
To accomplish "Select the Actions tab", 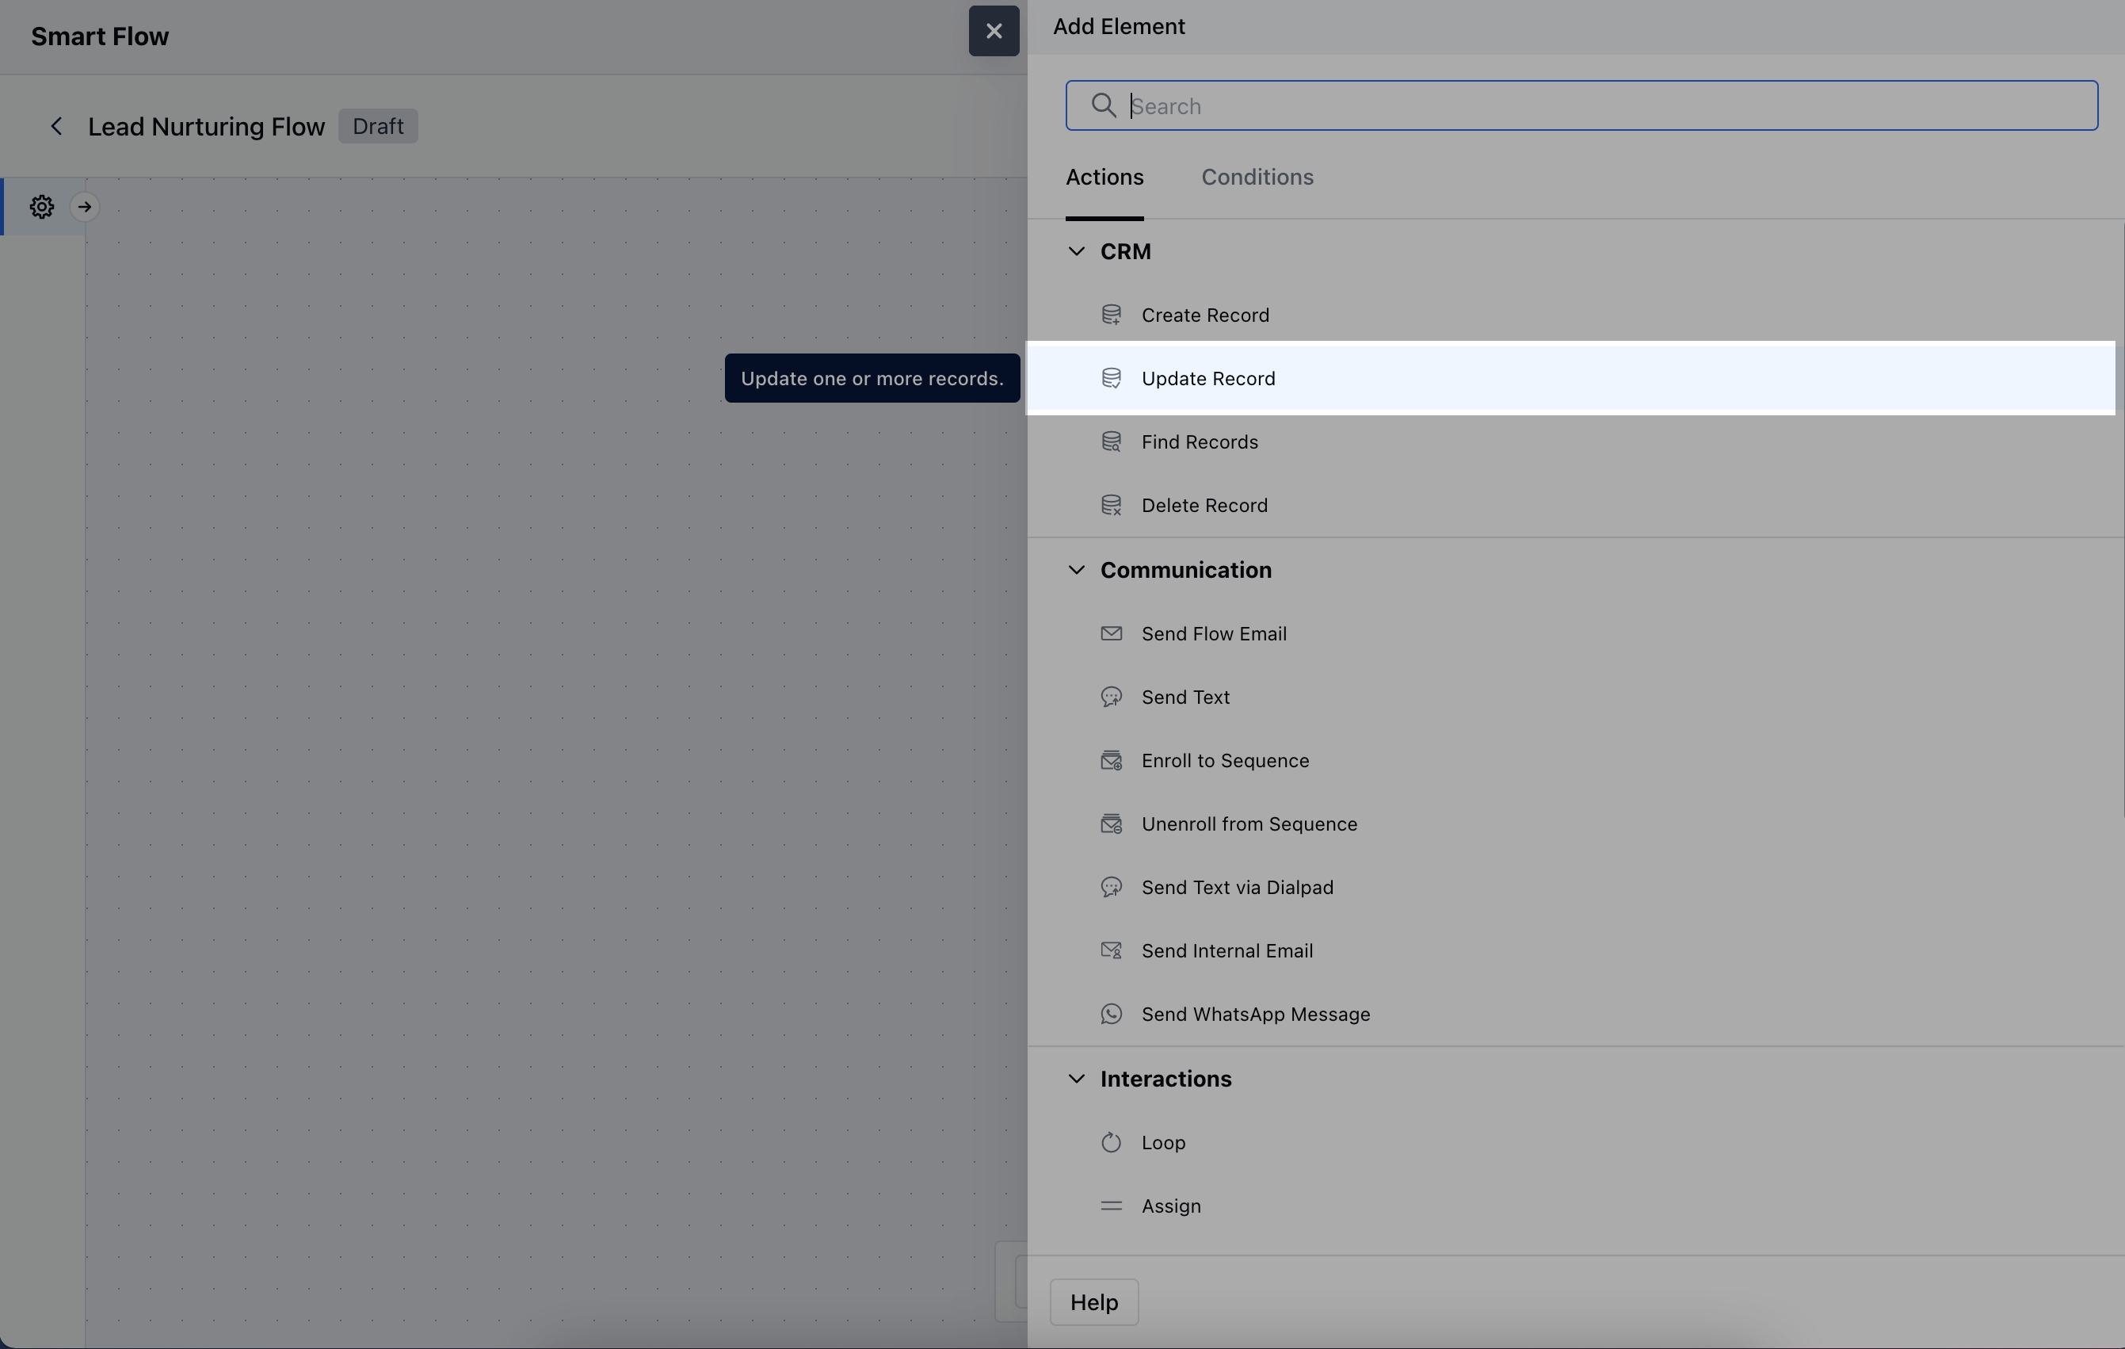I will point(1104,178).
